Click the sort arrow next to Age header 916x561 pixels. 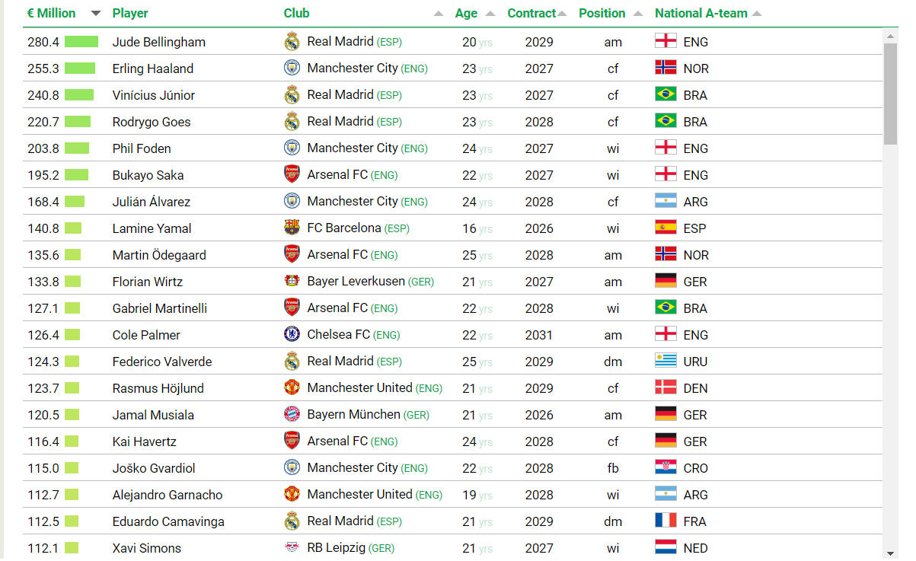[x=490, y=14]
